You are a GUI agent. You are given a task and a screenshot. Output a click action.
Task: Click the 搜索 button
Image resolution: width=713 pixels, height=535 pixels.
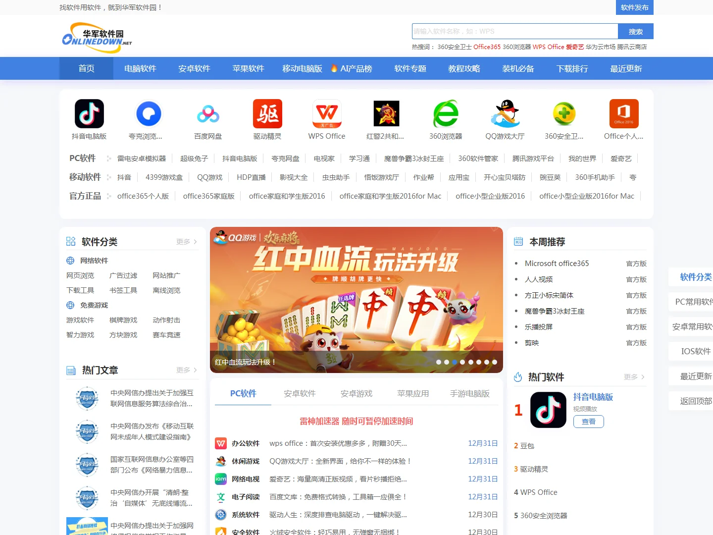[636, 31]
